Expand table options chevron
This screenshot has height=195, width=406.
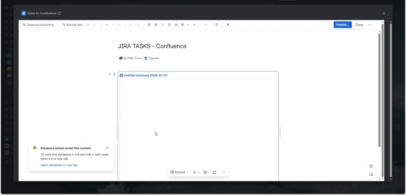coord(188,25)
